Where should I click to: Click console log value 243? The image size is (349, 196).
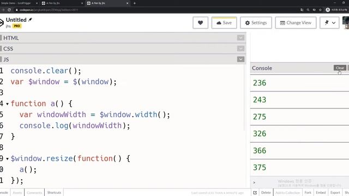click(260, 100)
